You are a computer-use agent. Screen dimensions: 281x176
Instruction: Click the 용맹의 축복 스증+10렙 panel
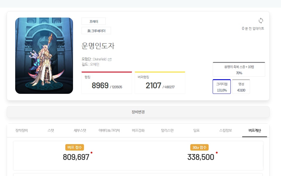click(x=239, y=69)
